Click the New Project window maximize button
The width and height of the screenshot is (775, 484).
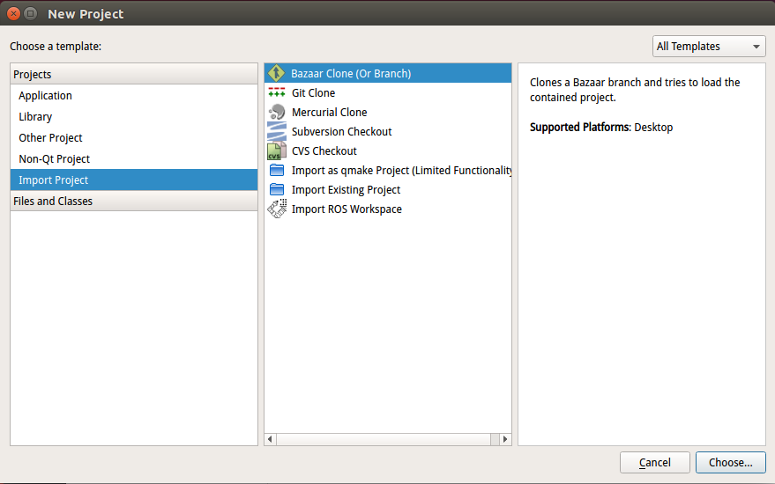(30, 14)
